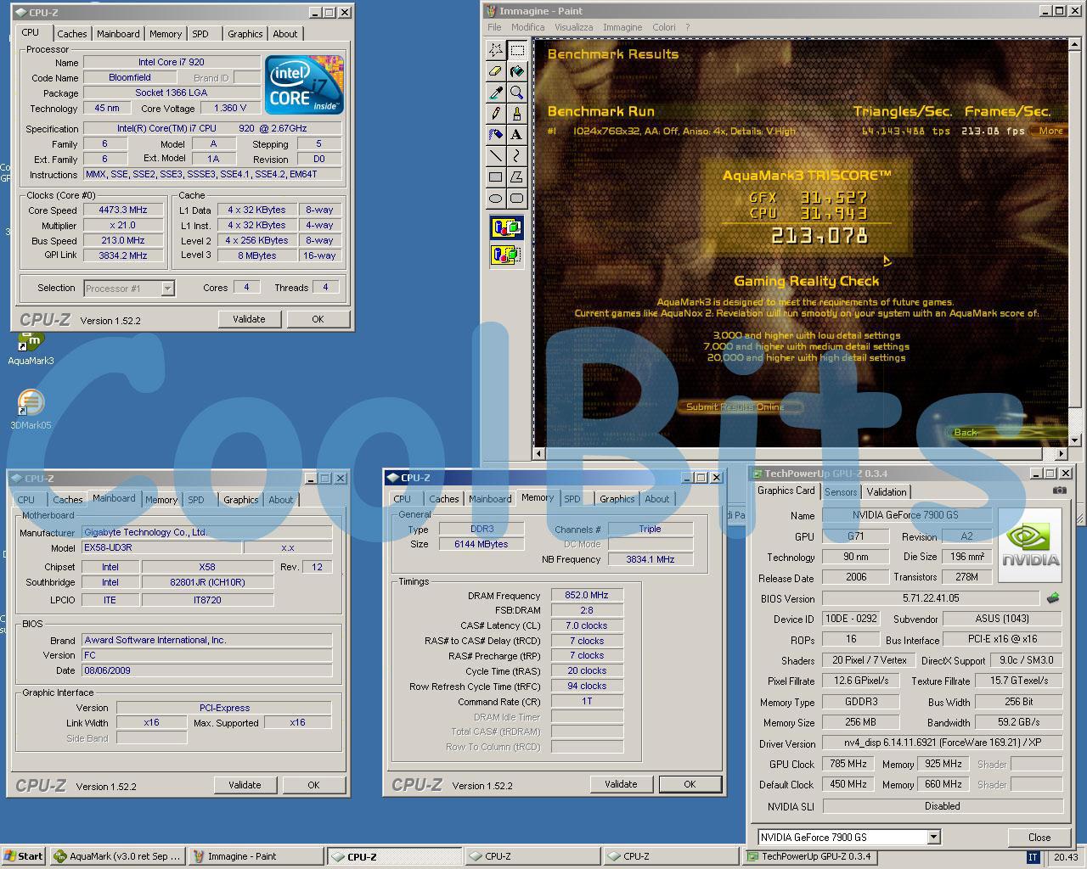Open the Windows Start button
1087x869 pixels.
coord(24,856)
